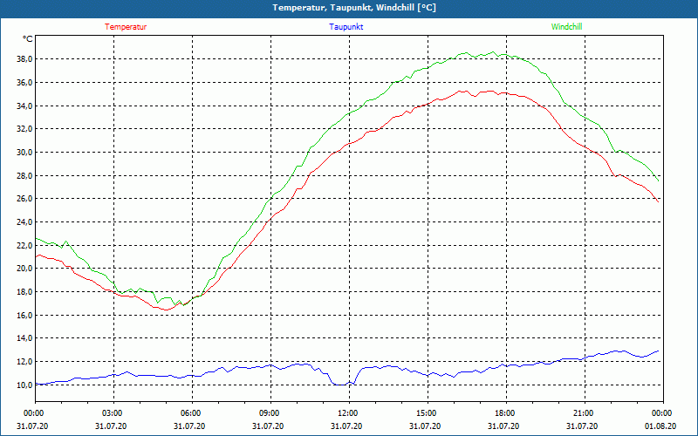Click the 15:00 time axis label
This screenshot has width=698, height=436.
428,413
